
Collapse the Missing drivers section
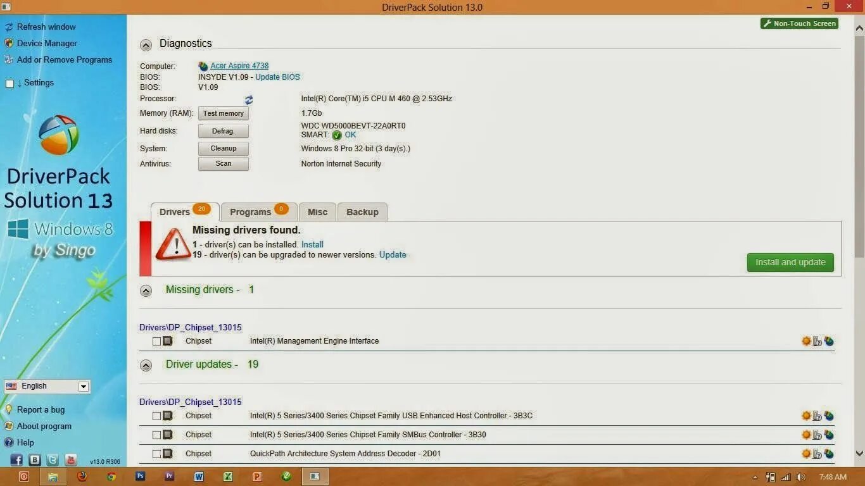146,290
